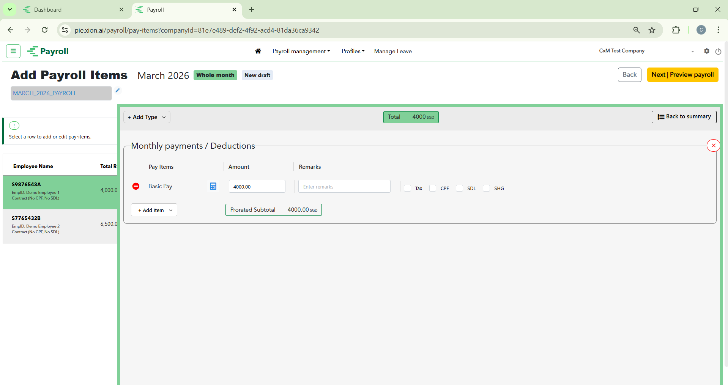Close the Monthly payments section with red X

coord(713,145)
